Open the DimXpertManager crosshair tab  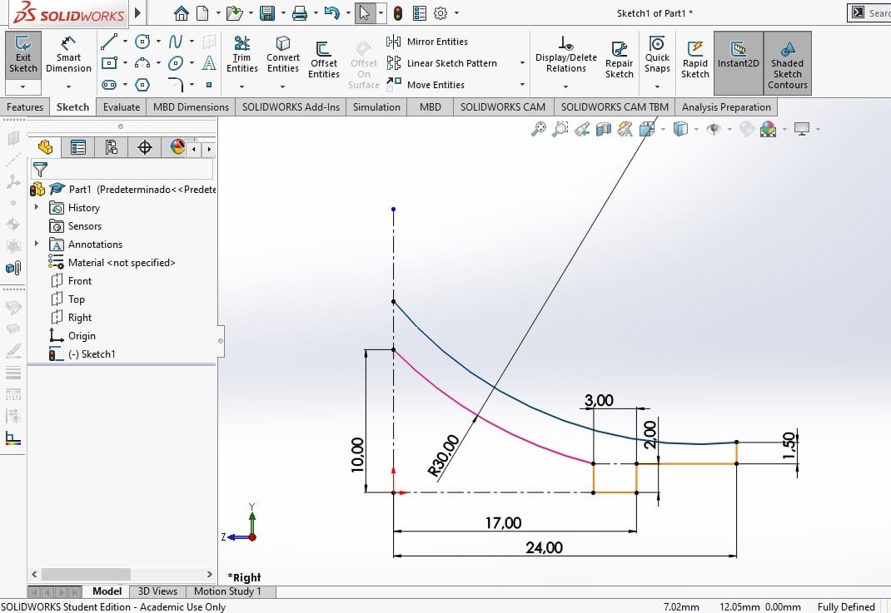pyautogui.click(x=145, y=147)
